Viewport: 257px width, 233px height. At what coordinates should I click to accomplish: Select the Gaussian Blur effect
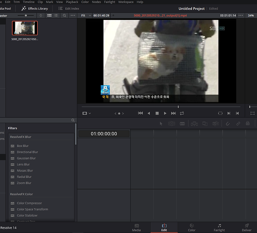tap(26, 158)
